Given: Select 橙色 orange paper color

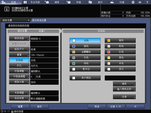Looking at the screenshot, I should pos(120,40).
